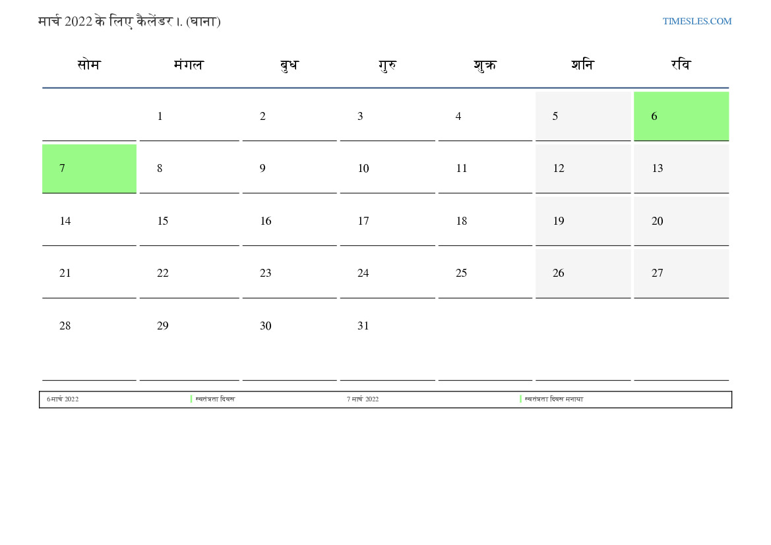771x545 pixels.
Task: Select date 14 in the calendar
Action: tap(89, 221)
